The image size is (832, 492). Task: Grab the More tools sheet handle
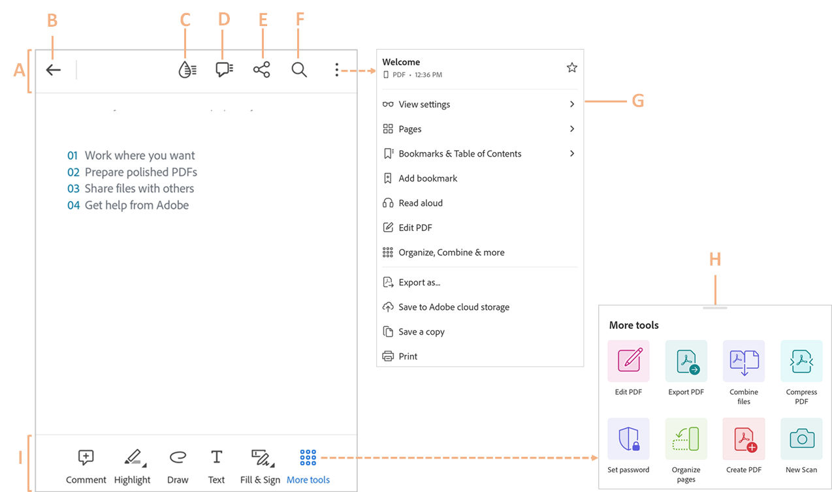pyautogui.click(x=715, y=307)
